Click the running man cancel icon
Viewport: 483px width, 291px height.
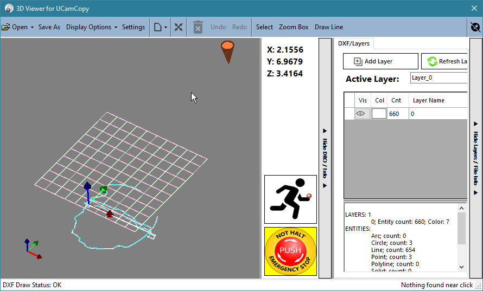290,199
